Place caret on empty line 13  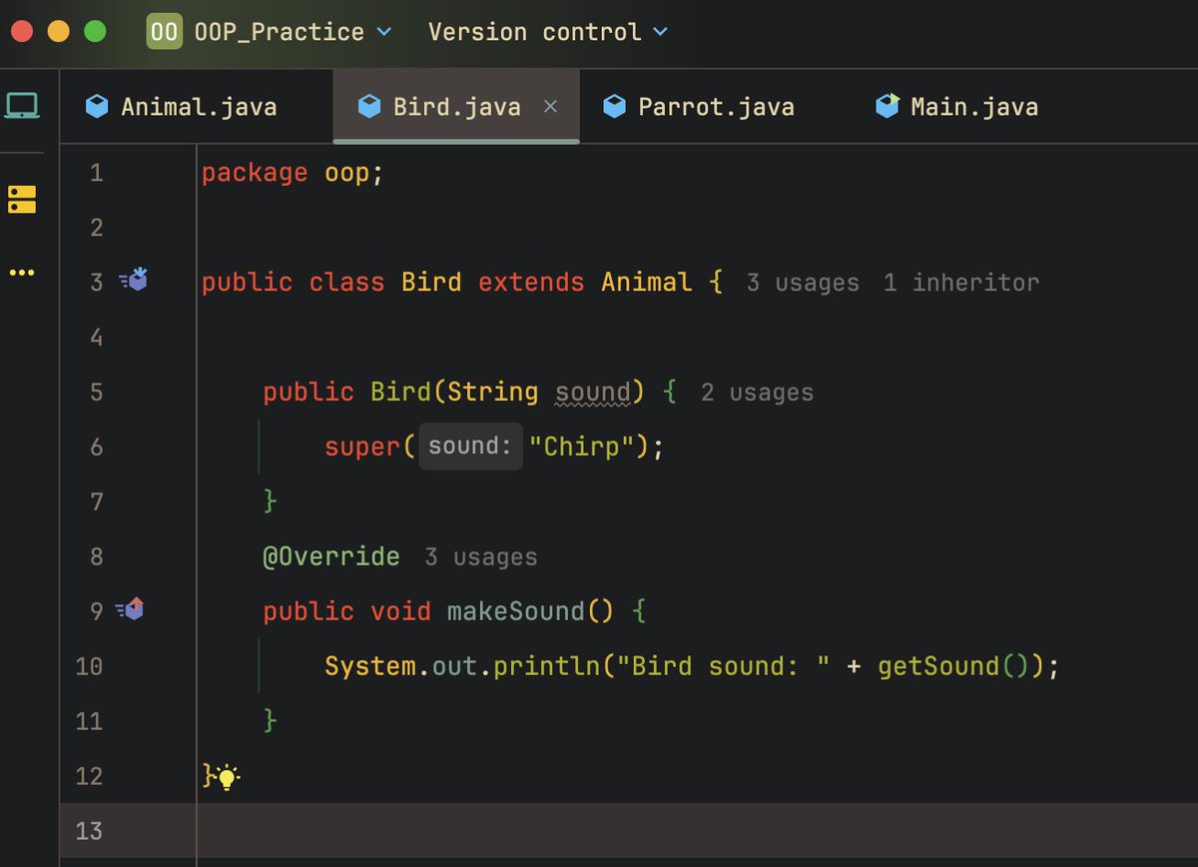697,830
